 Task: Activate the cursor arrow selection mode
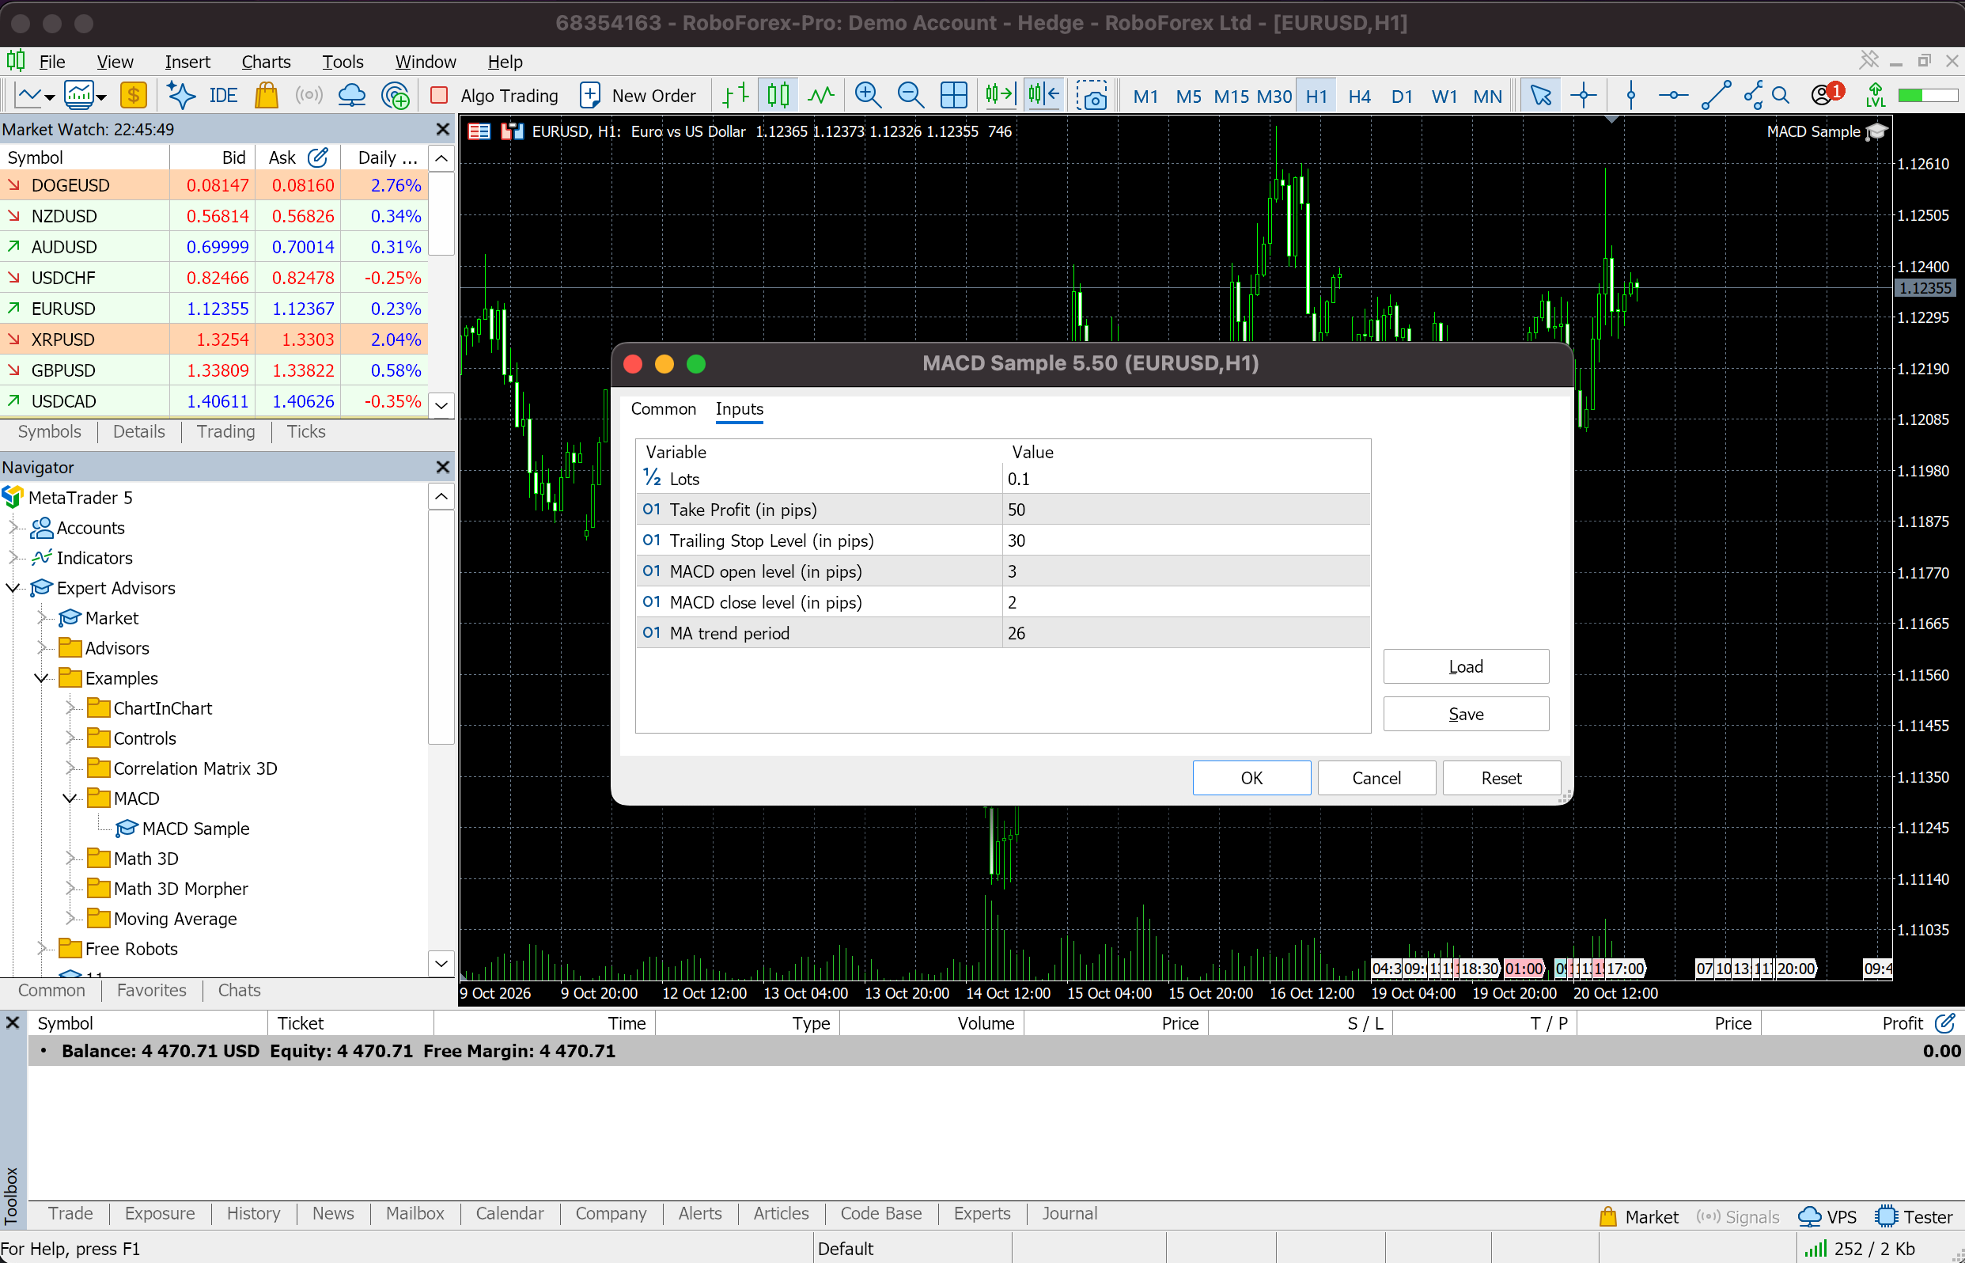pyautogui.click(x=1540, y=96)
